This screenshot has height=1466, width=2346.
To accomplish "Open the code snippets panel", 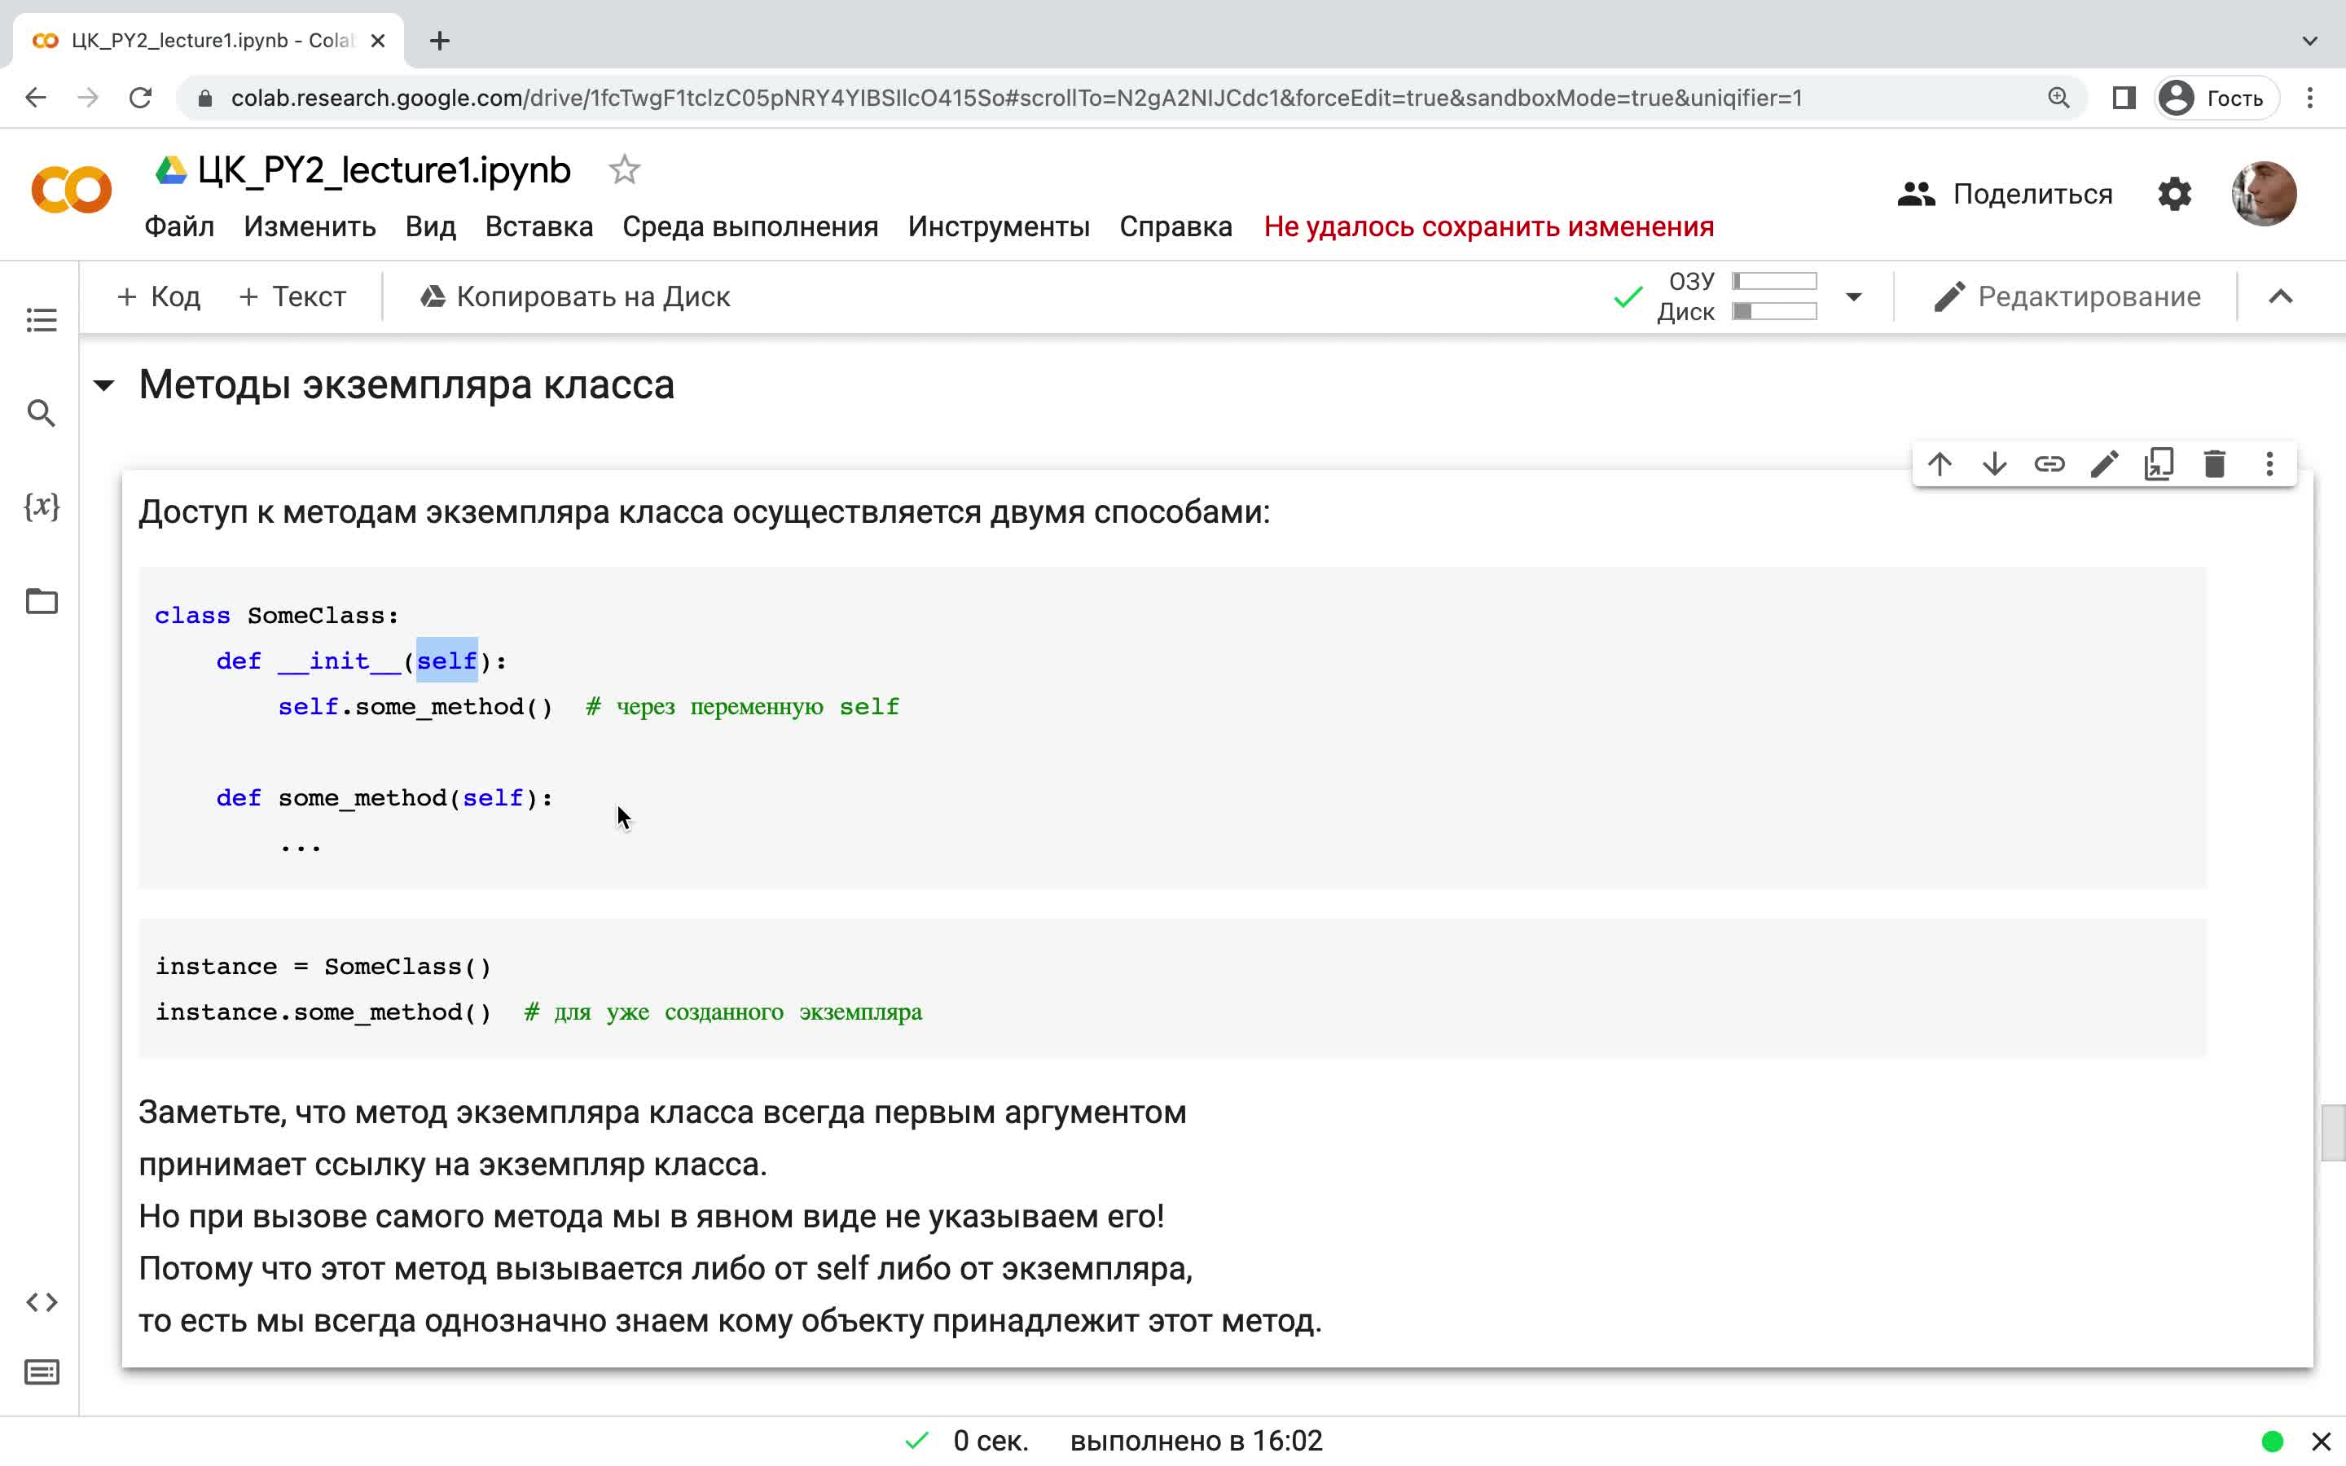I will point(41,1302).
